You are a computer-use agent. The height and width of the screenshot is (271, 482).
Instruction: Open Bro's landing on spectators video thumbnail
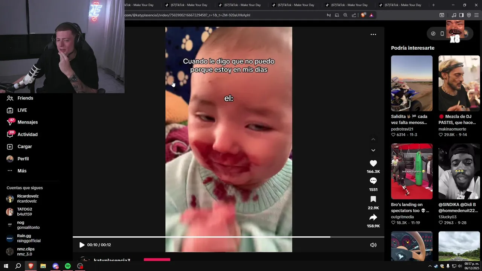coord(412,171)
